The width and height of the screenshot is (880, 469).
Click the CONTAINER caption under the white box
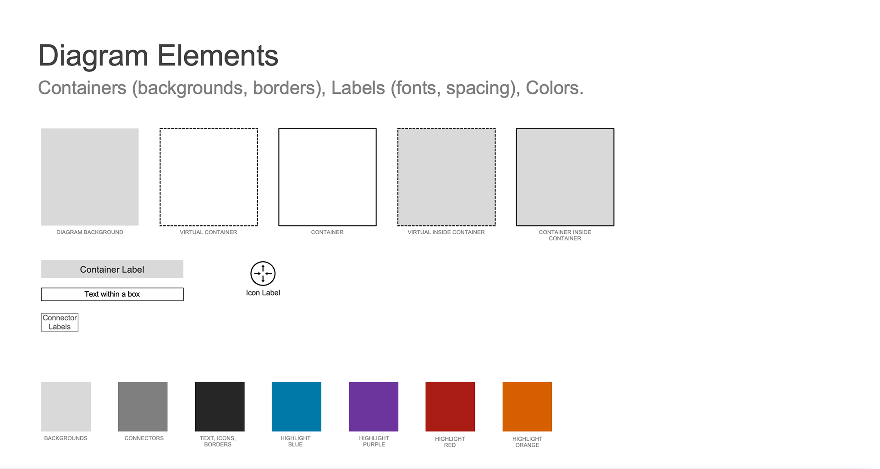pos(327,232)
